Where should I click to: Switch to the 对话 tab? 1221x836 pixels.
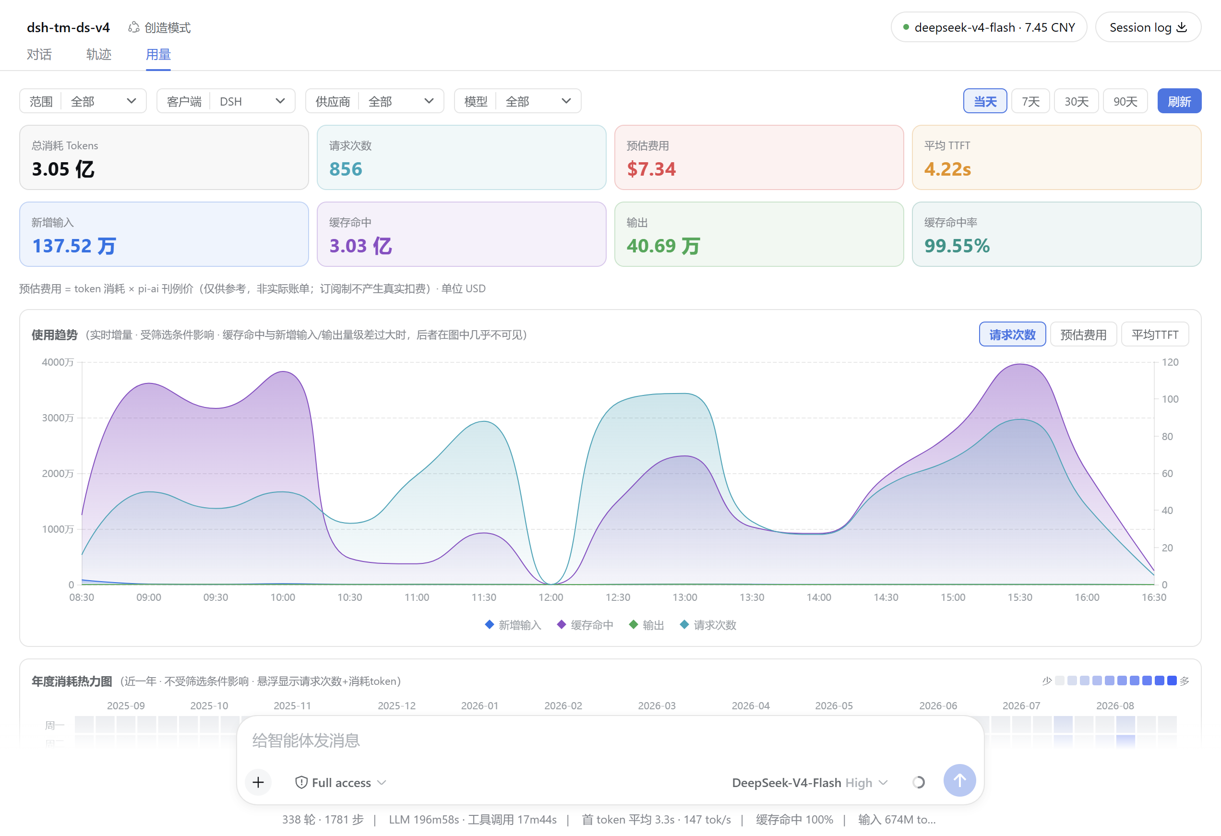pos(39,54)
